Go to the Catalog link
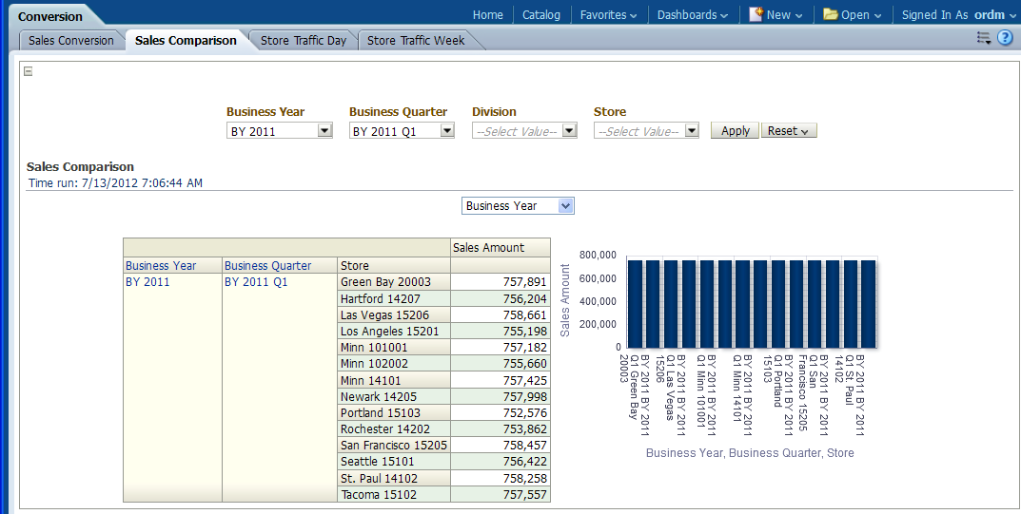This screenshot has height=514, width=1021. coord(541,15)
